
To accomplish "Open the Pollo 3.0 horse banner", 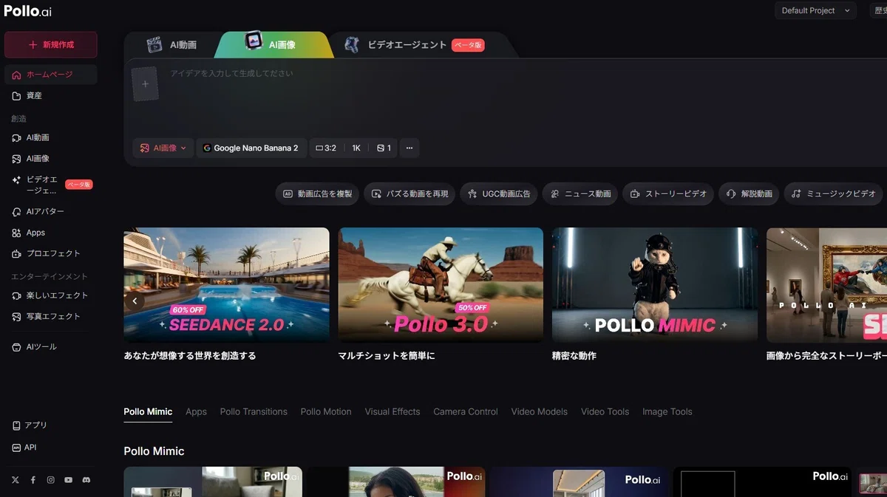I will pos(441,284).
